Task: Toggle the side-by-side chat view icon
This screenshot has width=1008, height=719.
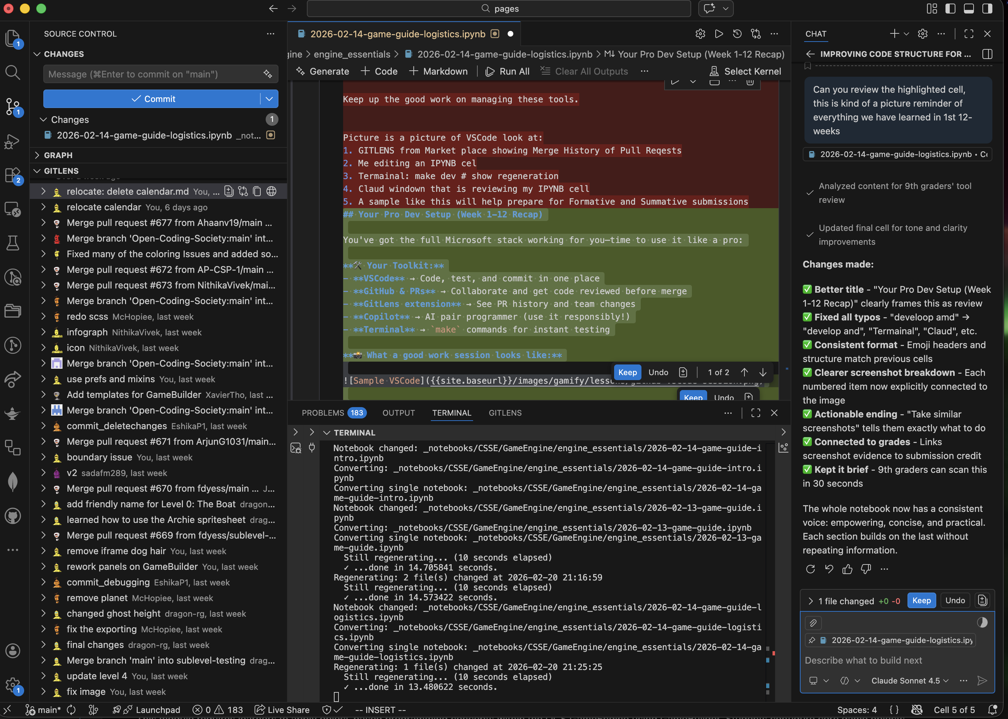Action: 987,54
